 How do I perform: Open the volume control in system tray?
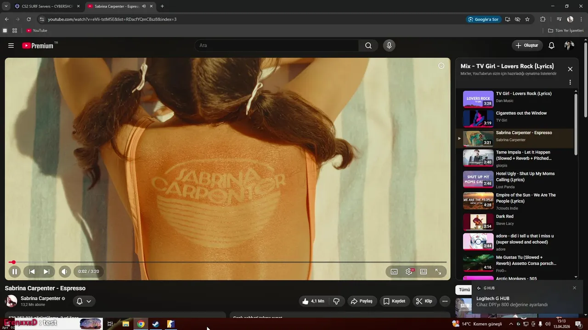(548, 324)
